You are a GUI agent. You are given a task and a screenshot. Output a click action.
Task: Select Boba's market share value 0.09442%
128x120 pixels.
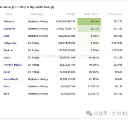click(x=93, y=86)
